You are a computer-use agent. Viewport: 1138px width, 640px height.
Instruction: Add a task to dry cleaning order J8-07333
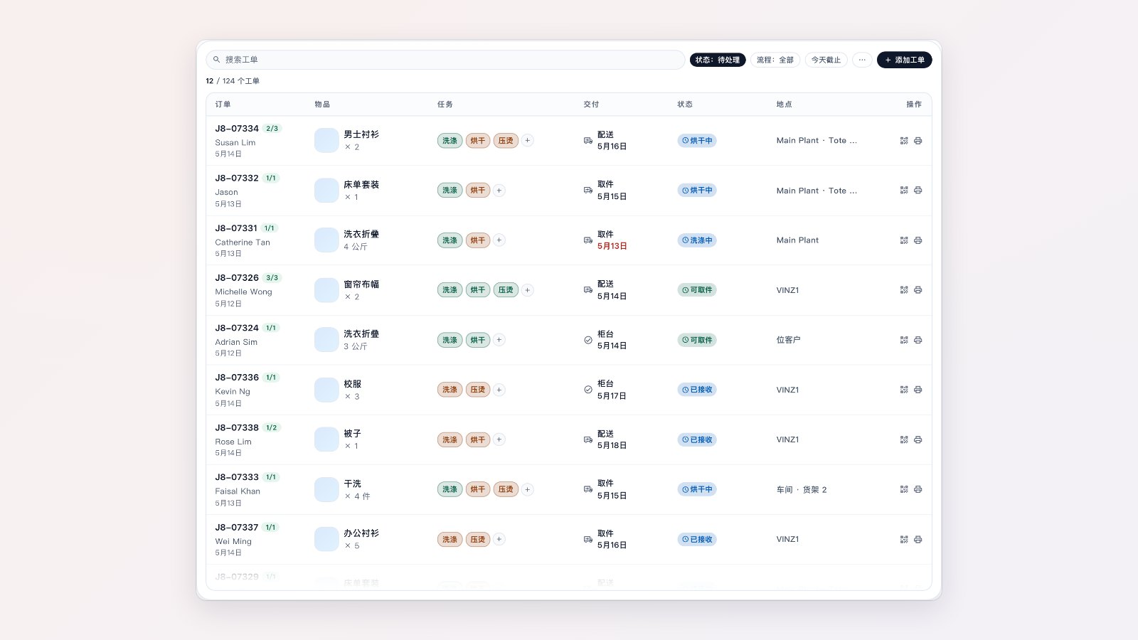528,489
